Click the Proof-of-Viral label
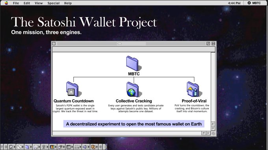Viewport: 268px width, 150px height. click(194, 101)
